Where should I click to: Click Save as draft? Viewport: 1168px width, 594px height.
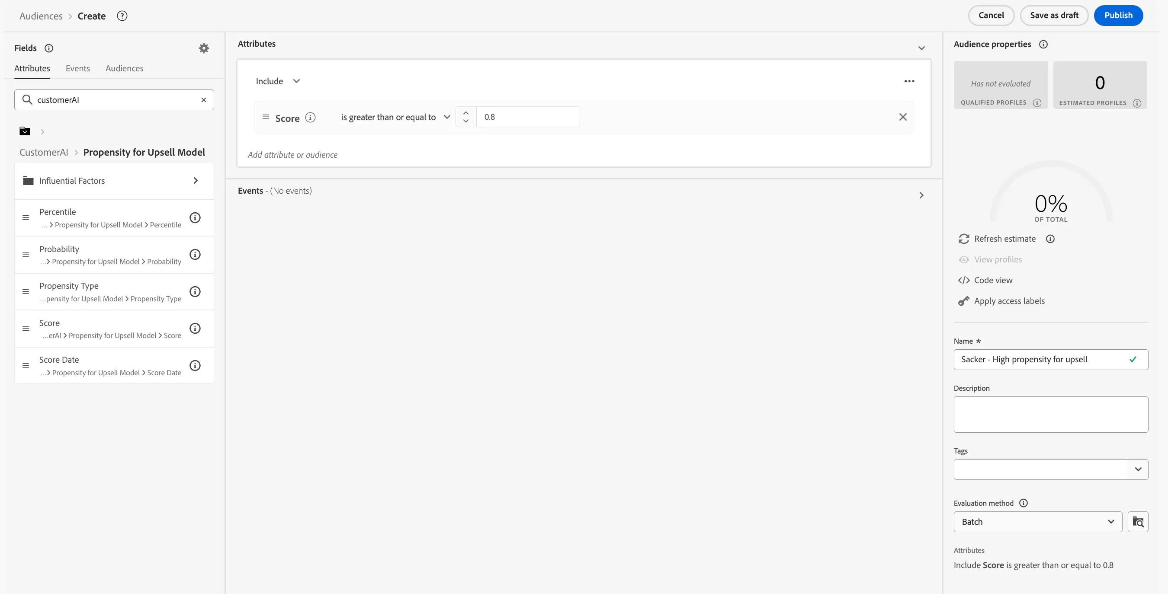[1054, 16]
